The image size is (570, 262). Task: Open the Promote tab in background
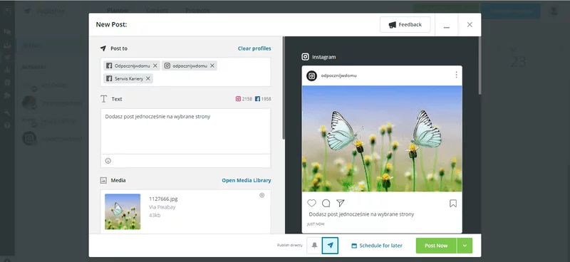[197, 11]
